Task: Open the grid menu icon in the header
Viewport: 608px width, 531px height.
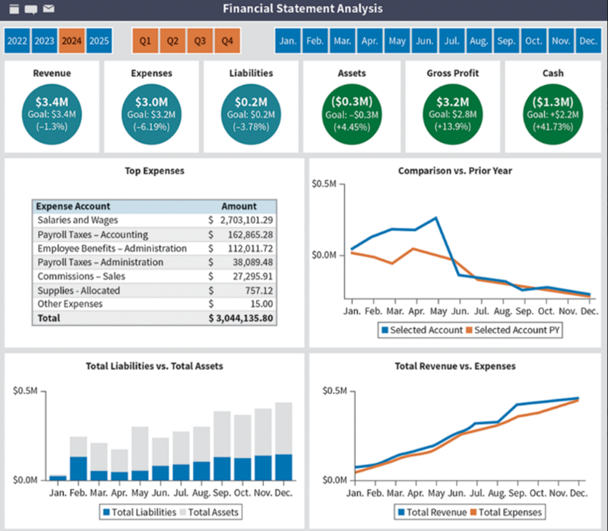Action: coord(14,9)
